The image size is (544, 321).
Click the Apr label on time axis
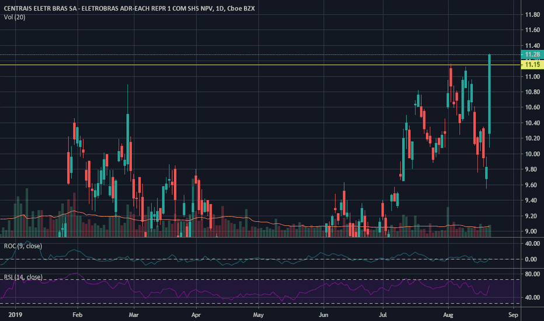point(196,315)
